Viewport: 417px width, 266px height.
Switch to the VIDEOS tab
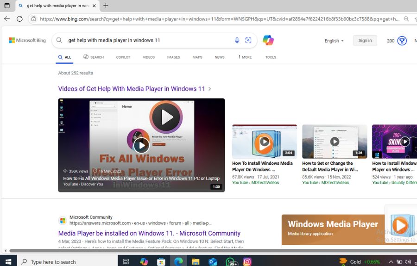(x=149, y=57)
